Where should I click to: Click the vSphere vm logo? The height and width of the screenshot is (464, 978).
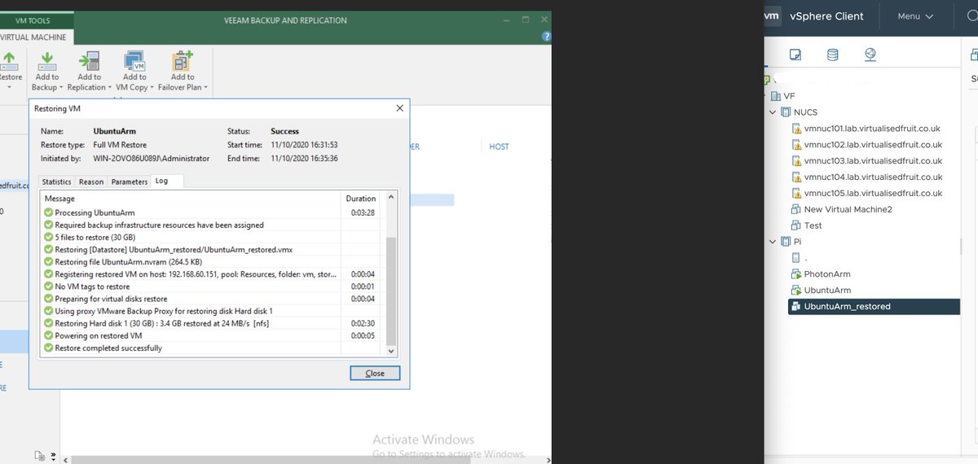pos(771,15)
